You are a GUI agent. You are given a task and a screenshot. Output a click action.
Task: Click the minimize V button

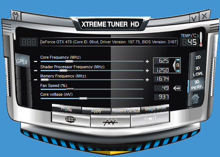[194, 18]
